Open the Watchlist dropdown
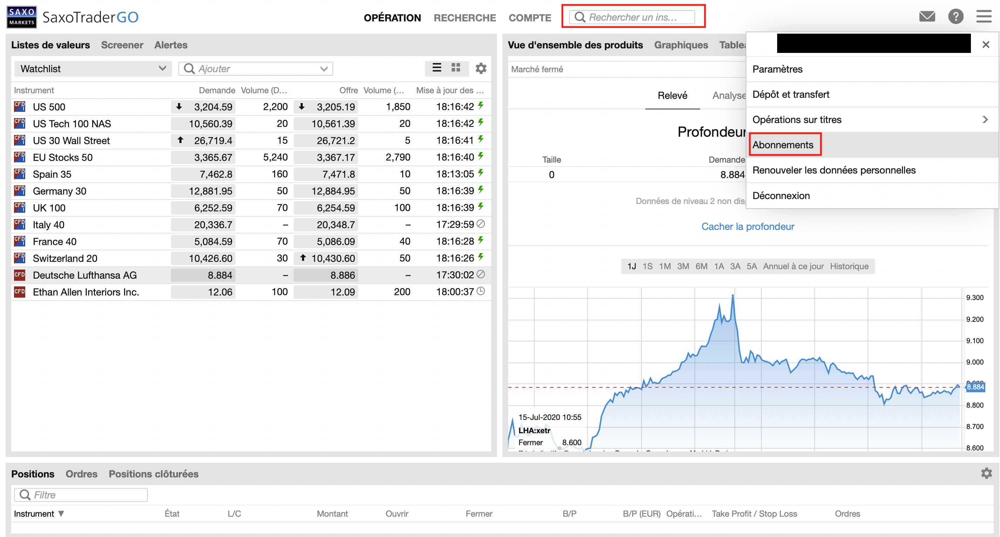The width and height of the screenshot is (1000, 537). 93,68
